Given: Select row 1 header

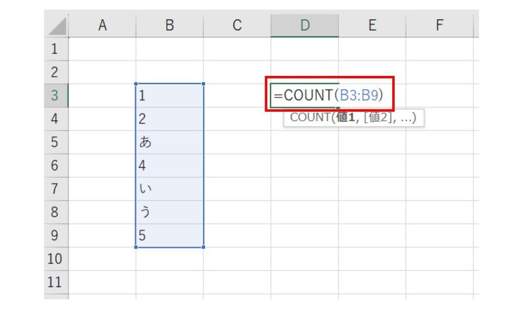Looking at the screenshot, I should (56, 49).
